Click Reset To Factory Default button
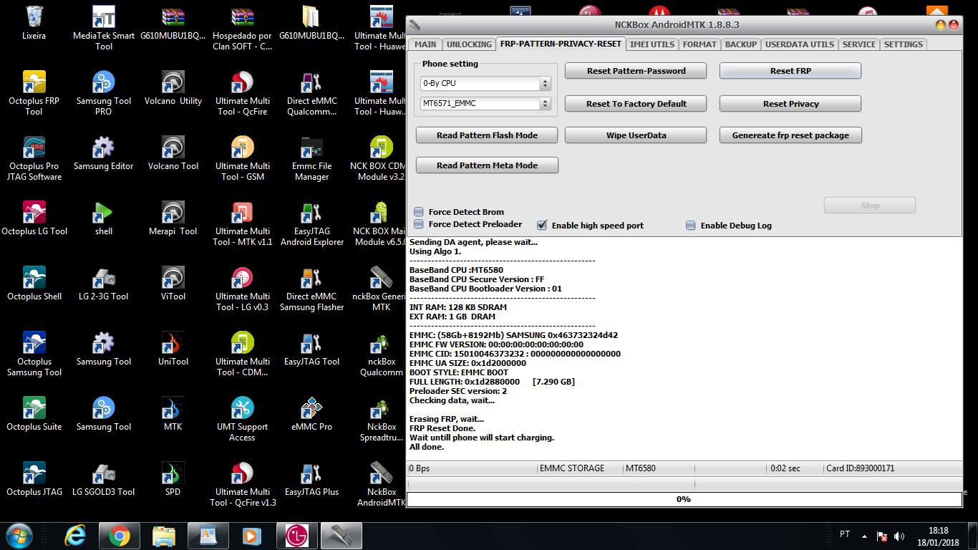The height and width of the screenshot is (550, 978). pyautogui.click(x=636, y=104)
